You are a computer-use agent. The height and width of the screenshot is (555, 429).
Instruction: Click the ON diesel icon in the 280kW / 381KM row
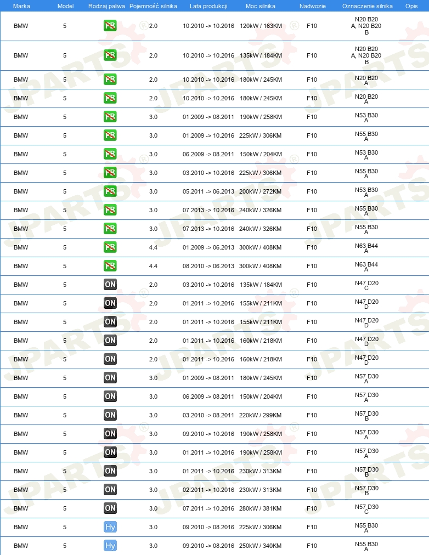pos(110,508)
